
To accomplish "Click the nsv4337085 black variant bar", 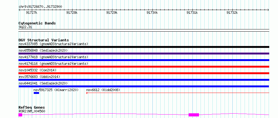I will pos(144,47).
